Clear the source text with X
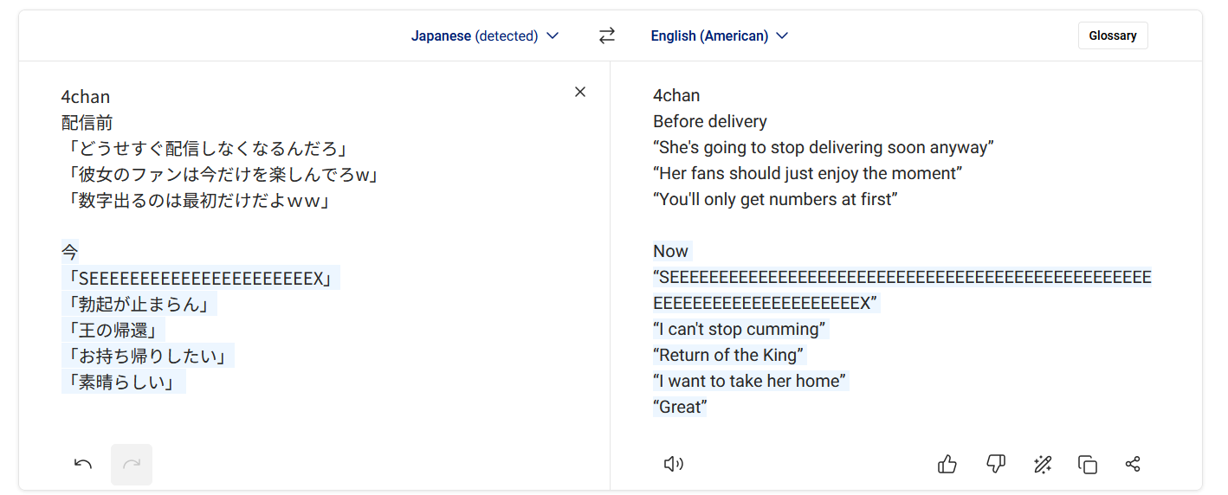The width and height of the screenshot is (1228, 495). pyautogui.click(x=580, y=92)
